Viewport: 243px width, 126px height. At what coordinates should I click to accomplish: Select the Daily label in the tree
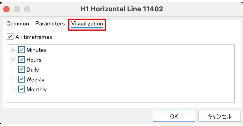click(33, 70)
